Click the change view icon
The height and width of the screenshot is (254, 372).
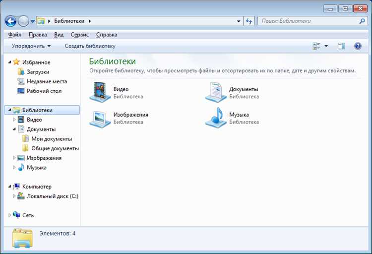pyautogui.click(x=316, y=46)
